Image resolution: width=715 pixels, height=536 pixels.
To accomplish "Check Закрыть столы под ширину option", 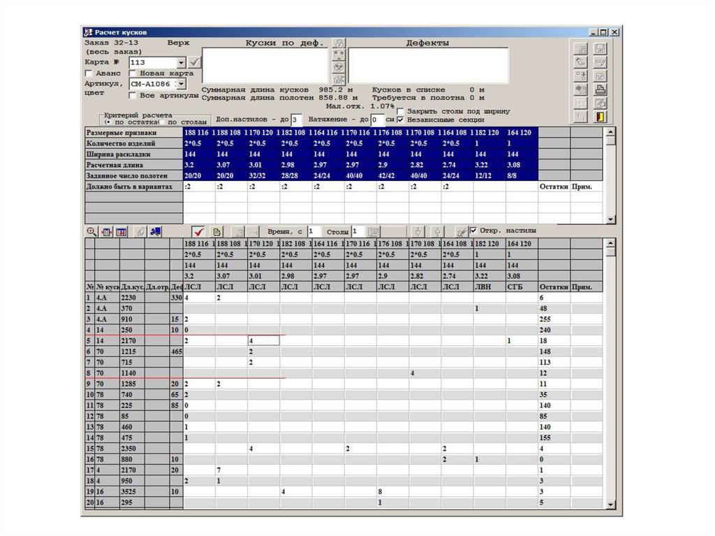I will (400, 111).
